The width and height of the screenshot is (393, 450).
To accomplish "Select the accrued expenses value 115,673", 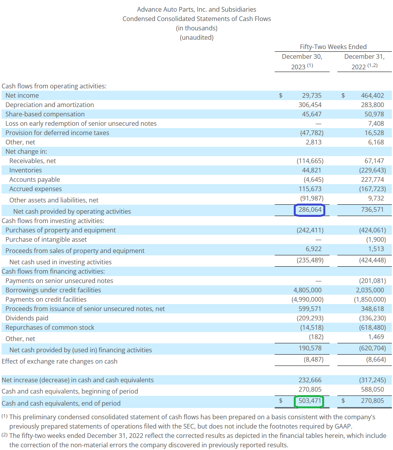I will 310,189.
